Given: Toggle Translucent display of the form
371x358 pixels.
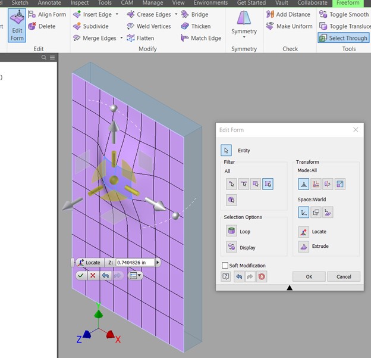Looking at the screenshot, I should point(345,26).
